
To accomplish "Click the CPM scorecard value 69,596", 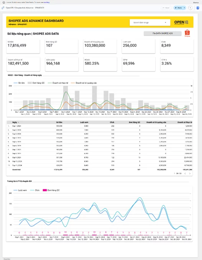I will tap(129, 63).
